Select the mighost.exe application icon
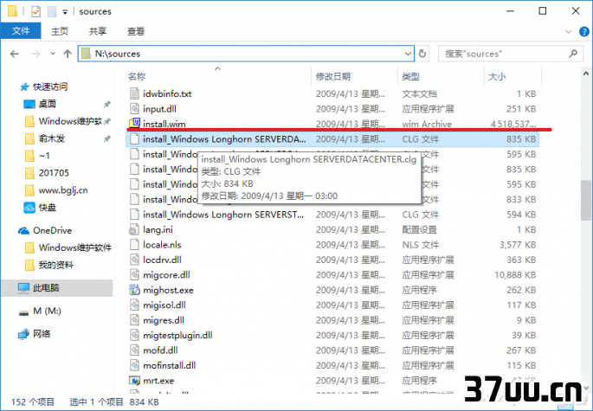Image resolution: width=593 pixels, height=411 pixels. 134,290
